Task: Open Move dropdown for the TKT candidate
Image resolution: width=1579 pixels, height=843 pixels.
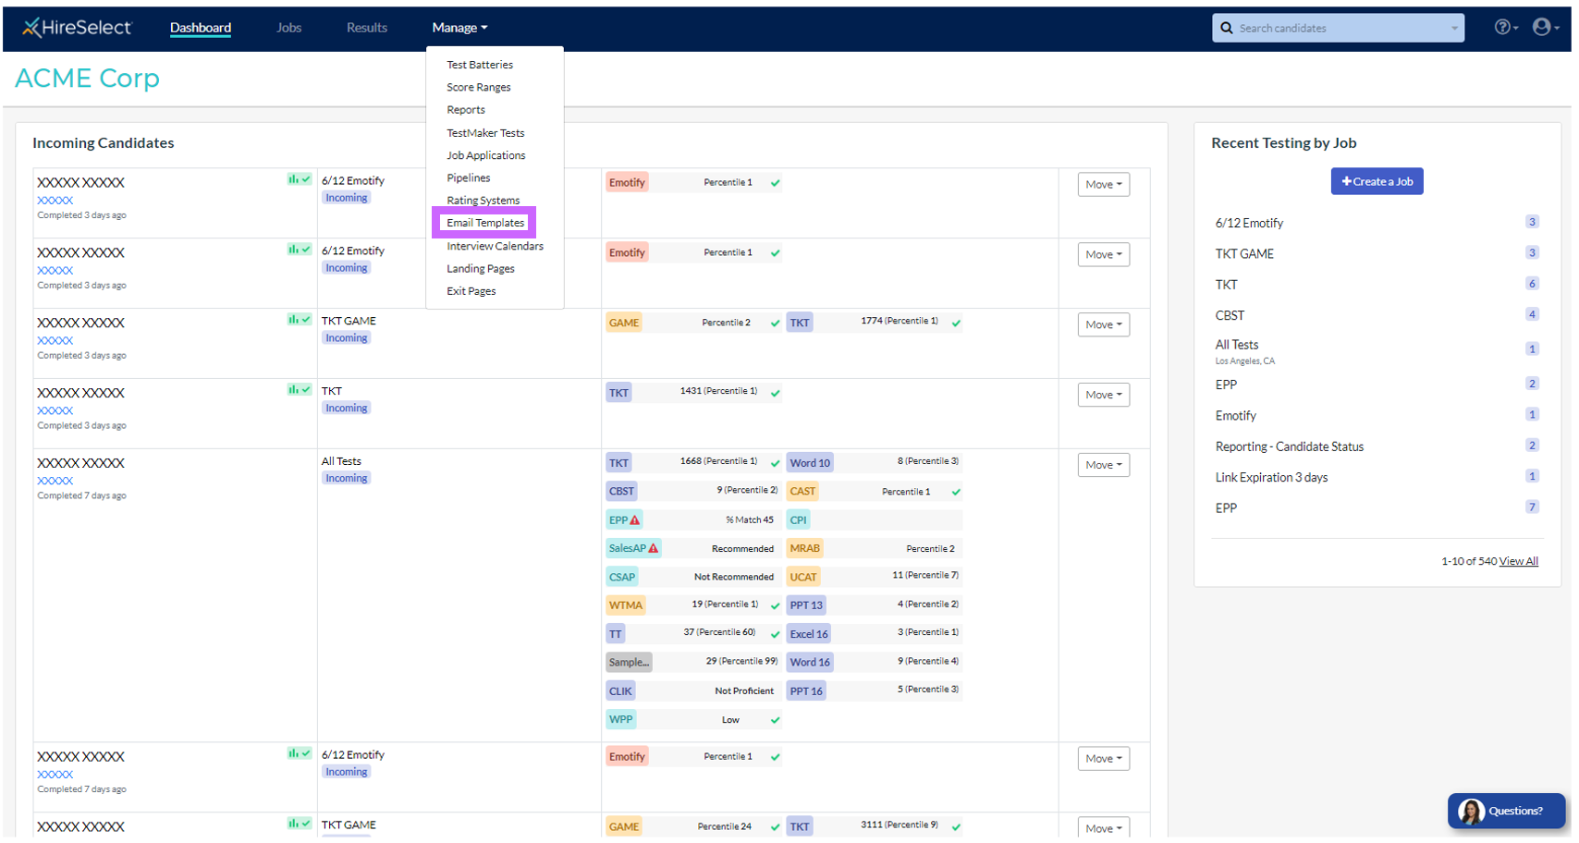Action: [x=1104, y=395]
